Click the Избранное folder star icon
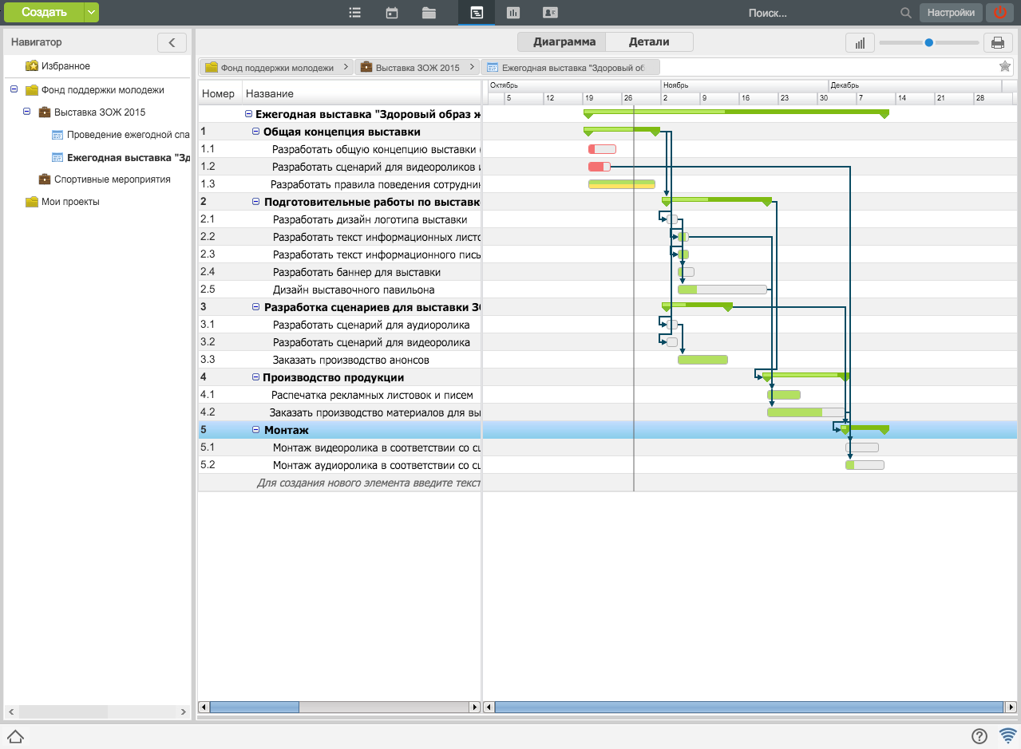 [32, 66]
